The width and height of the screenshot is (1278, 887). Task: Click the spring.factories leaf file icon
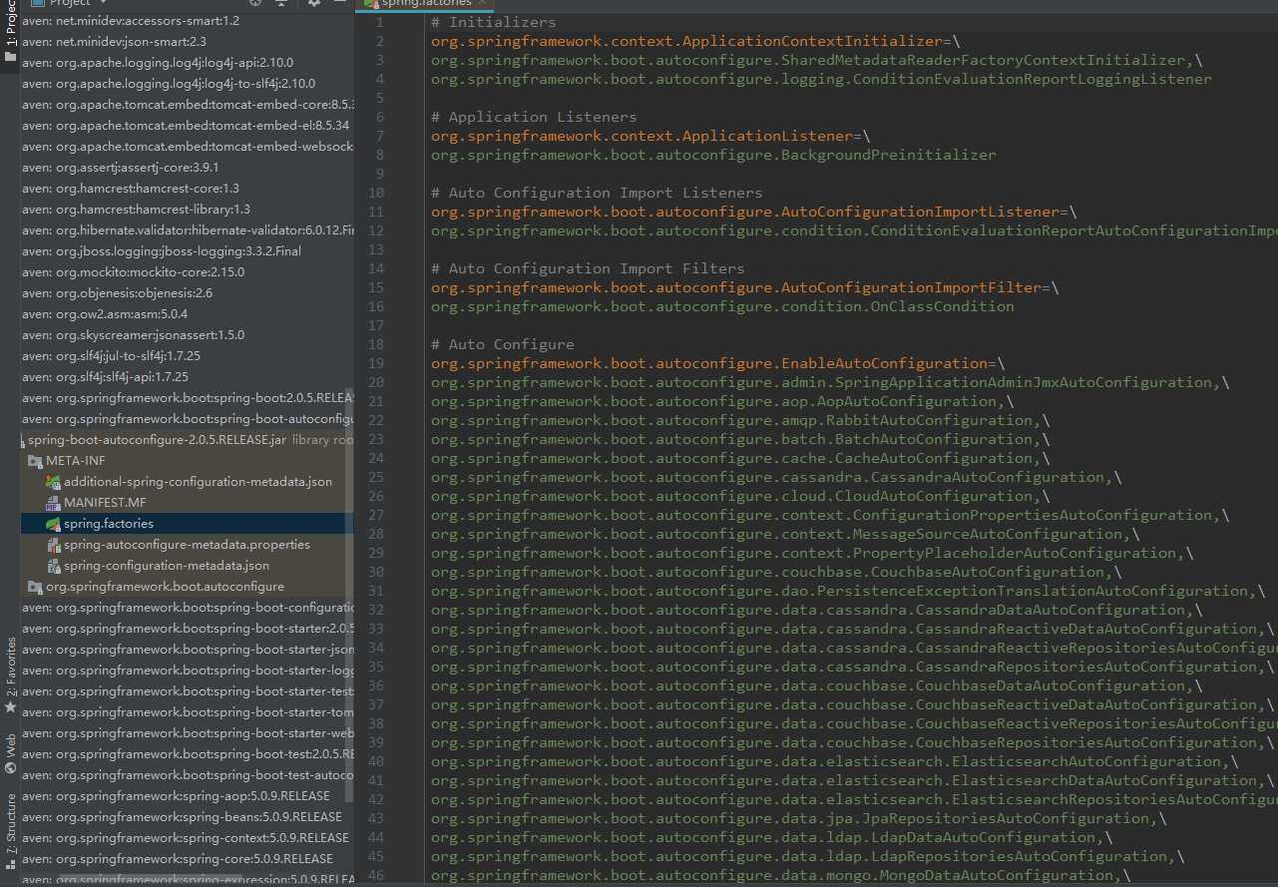53,524
